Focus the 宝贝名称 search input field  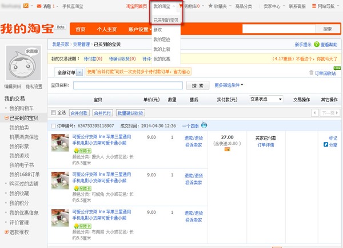click(x=128, y=85)
